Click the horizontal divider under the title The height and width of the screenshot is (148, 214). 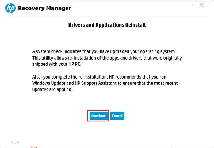coord(107,16)
